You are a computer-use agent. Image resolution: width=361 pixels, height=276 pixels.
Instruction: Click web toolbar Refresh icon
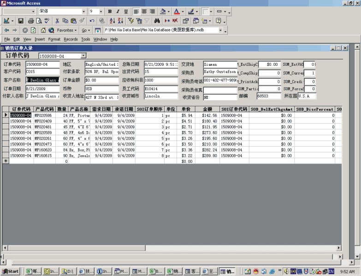click(33, 30)
